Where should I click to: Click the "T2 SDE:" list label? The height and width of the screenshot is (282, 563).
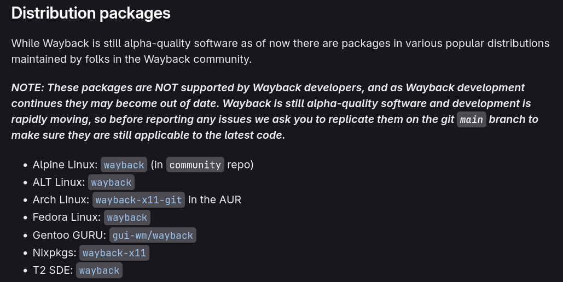[x=53, y=271]
